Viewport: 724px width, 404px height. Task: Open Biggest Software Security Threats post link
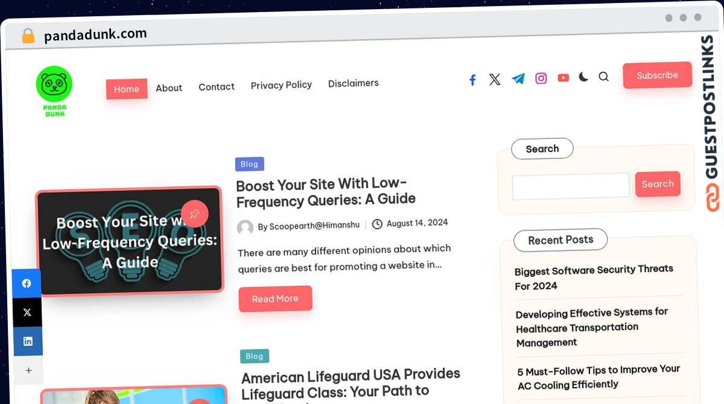coord(594,277)
